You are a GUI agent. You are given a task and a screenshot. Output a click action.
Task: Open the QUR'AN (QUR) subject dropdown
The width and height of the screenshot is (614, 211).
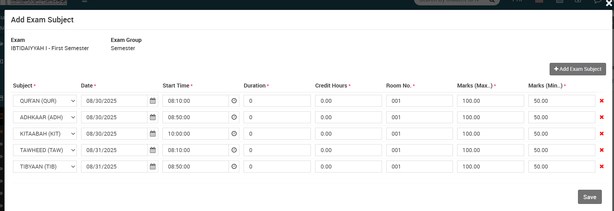[45, 101]
